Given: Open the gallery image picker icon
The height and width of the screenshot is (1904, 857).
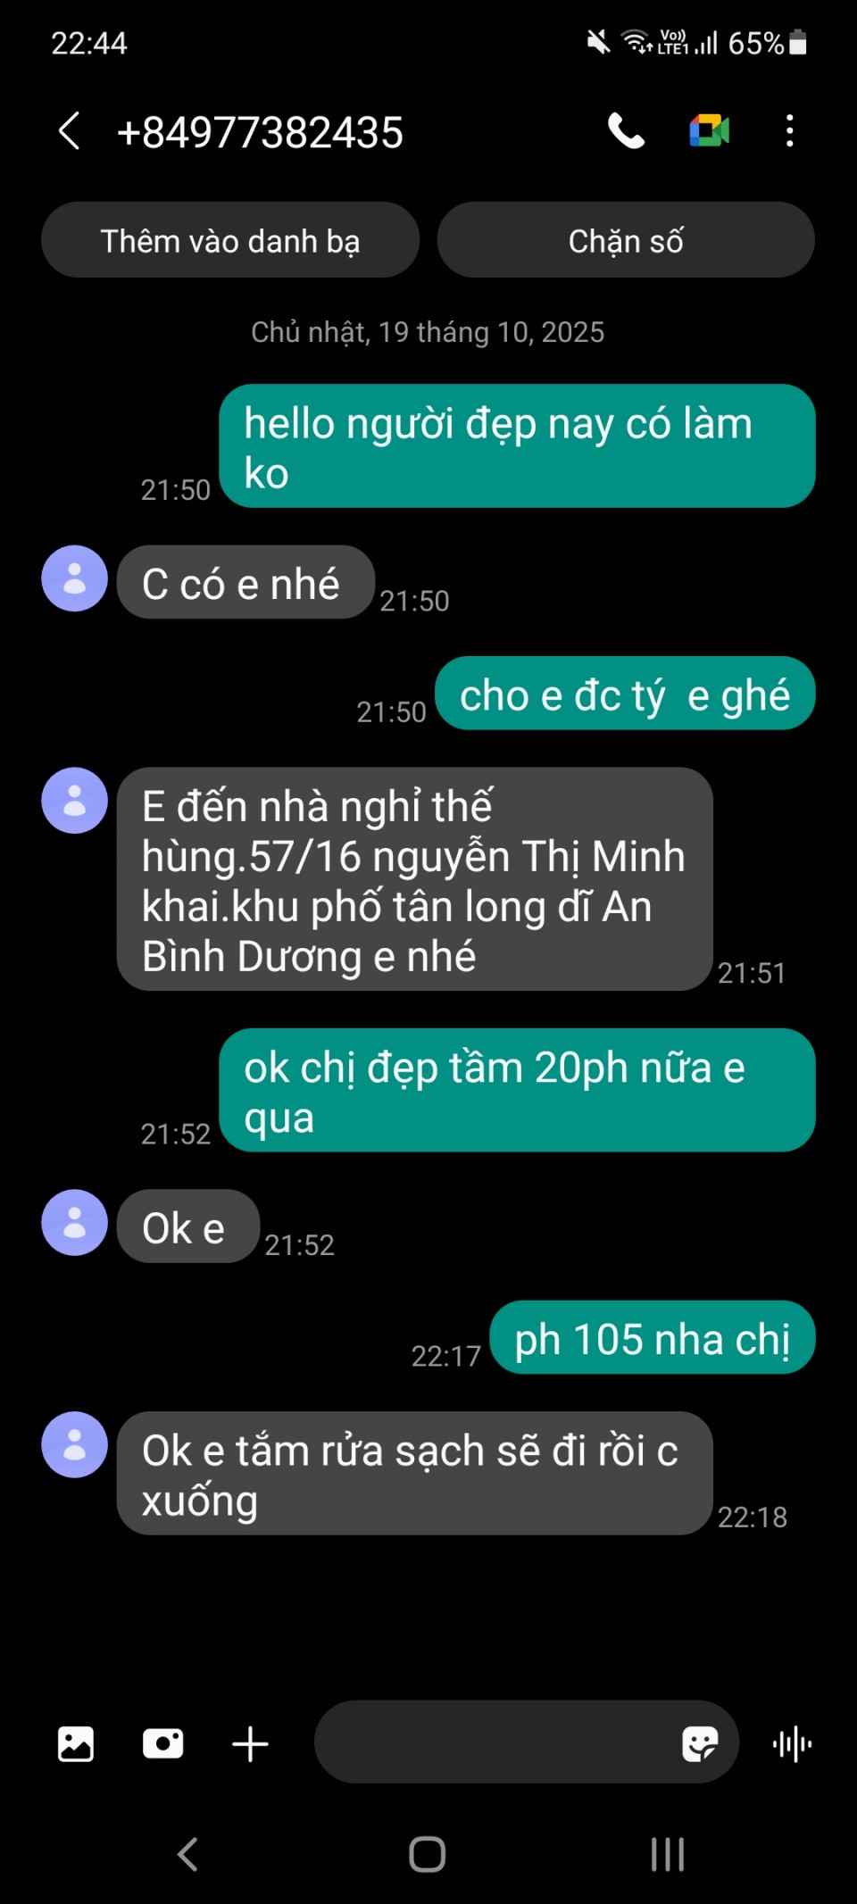Looking at the screenshot, I should coord(76,1743).
